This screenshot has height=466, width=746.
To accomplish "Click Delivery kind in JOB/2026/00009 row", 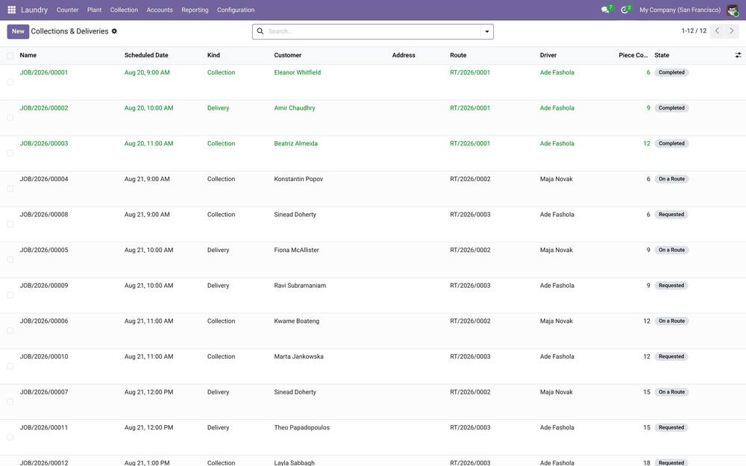I will pyautogui.click(x=218, y=286).
